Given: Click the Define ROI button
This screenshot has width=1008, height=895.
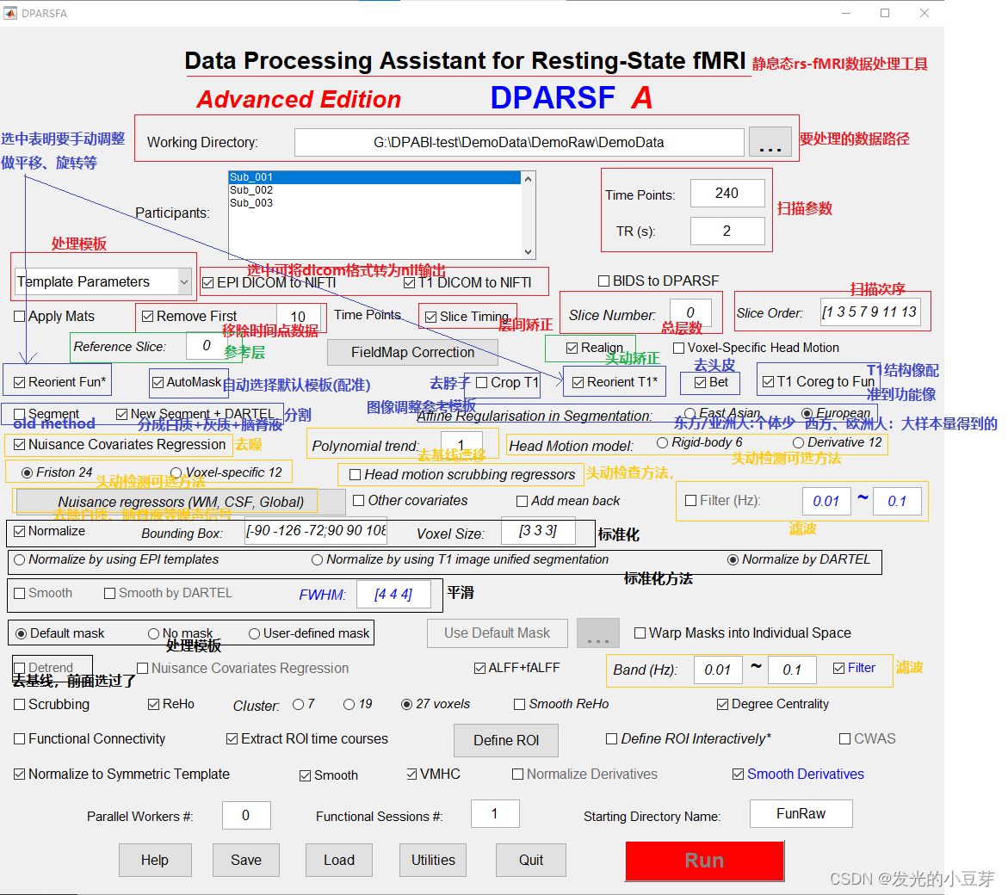Looking at the screenshot, I should coord(506,740).
